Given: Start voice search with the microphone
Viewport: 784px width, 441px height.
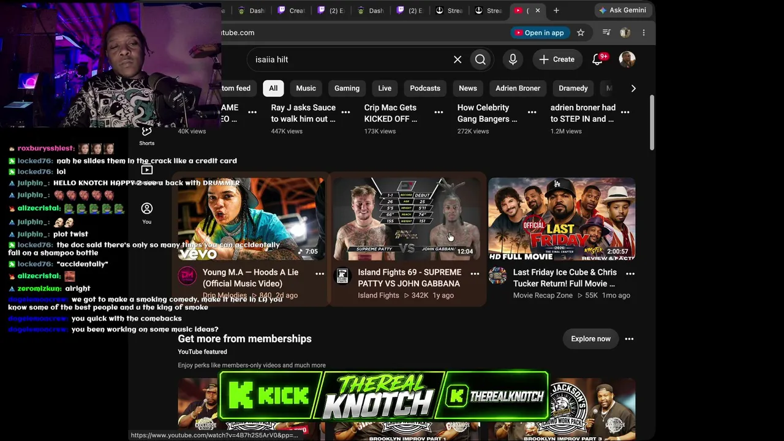Looking at the screenshot, I should tap(513, 59).
